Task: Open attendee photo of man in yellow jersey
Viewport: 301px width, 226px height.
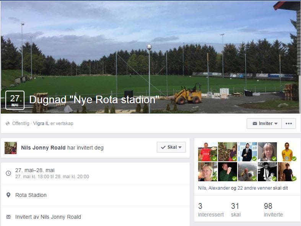Action: (287, 152)
